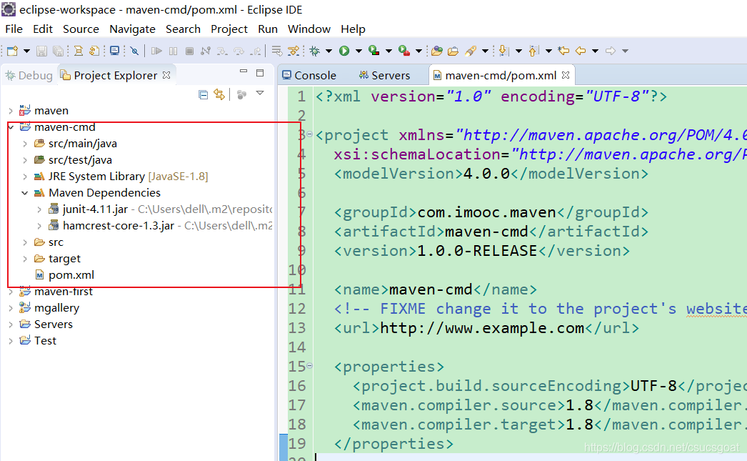Toggle Link with Editor in Project Explorer
747x461 pixels.
(x=219, y=94)
